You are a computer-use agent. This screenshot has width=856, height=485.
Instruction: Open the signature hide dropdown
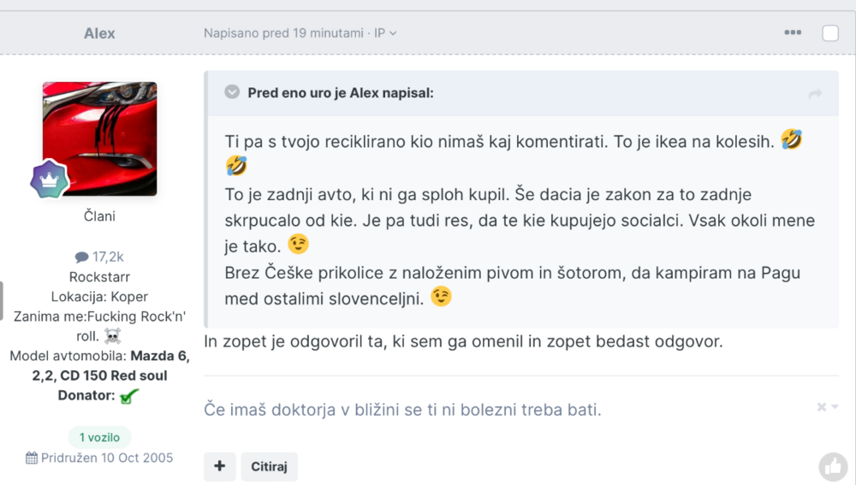(827, 407)
